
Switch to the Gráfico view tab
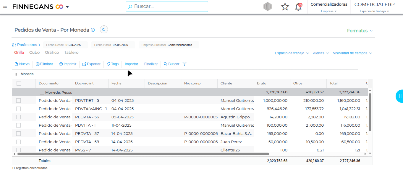pos(52,53)
